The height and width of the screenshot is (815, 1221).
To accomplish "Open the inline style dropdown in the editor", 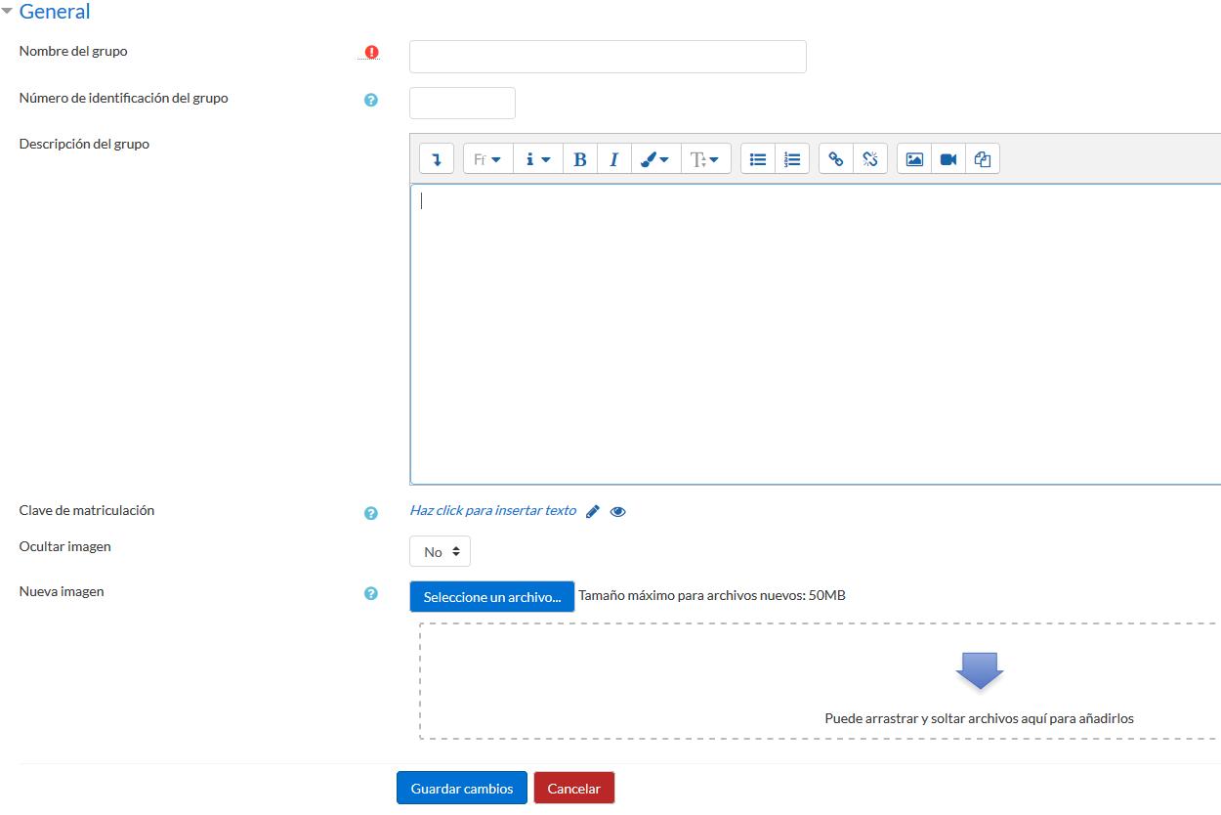I will (538, 158).
